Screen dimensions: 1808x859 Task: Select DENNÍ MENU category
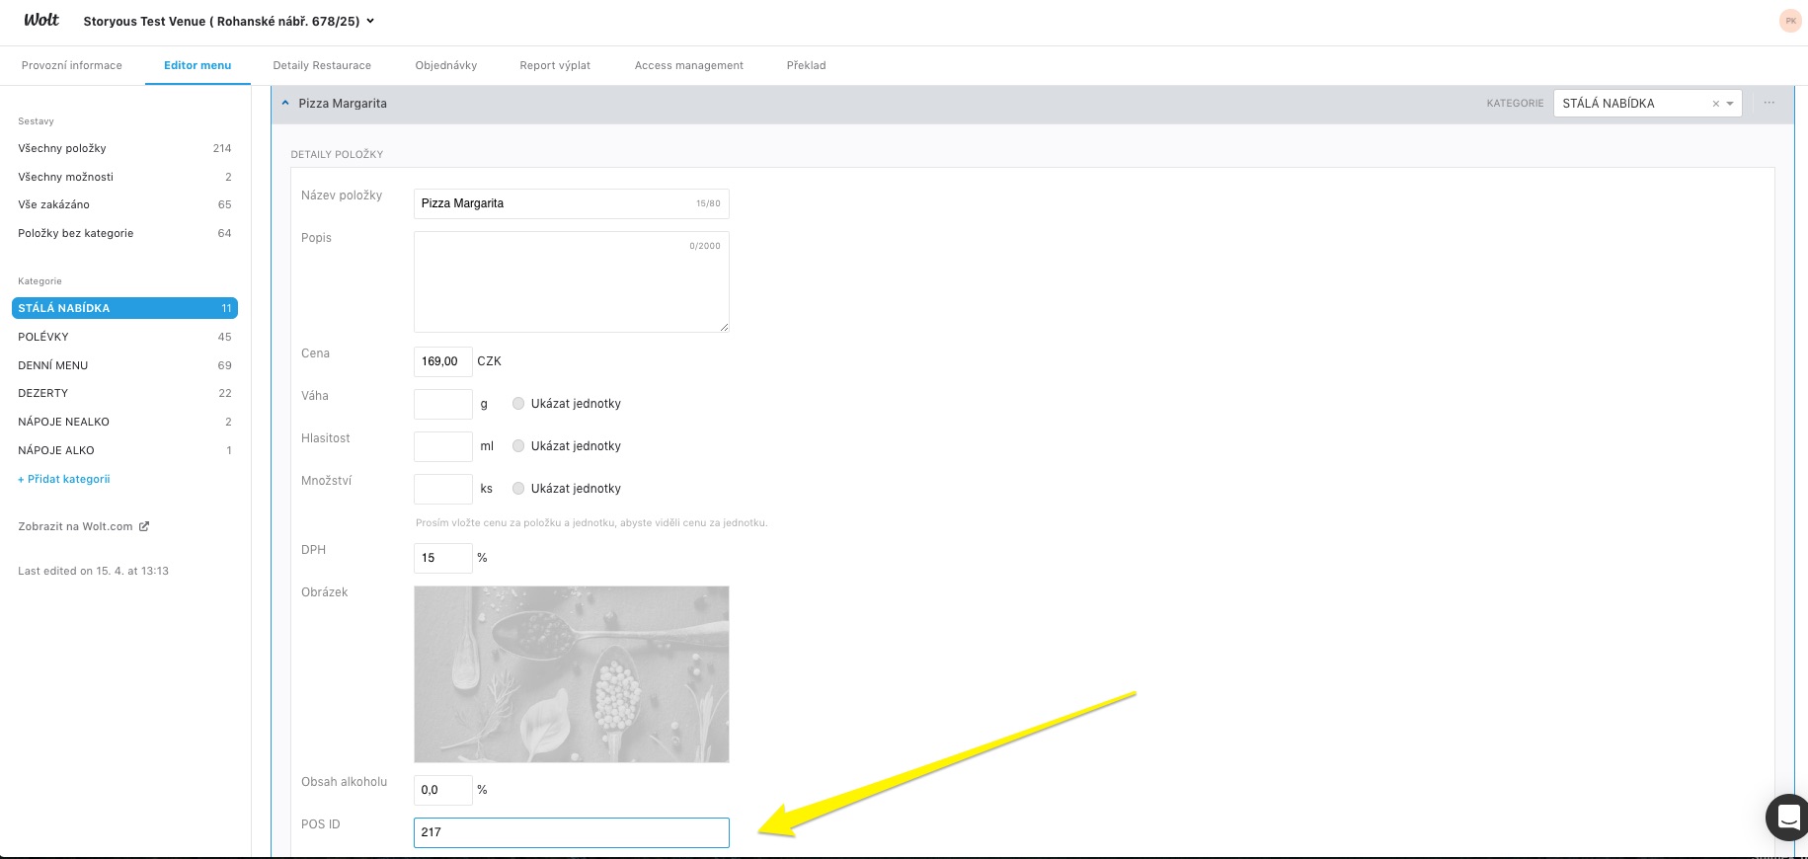(124, 365)
